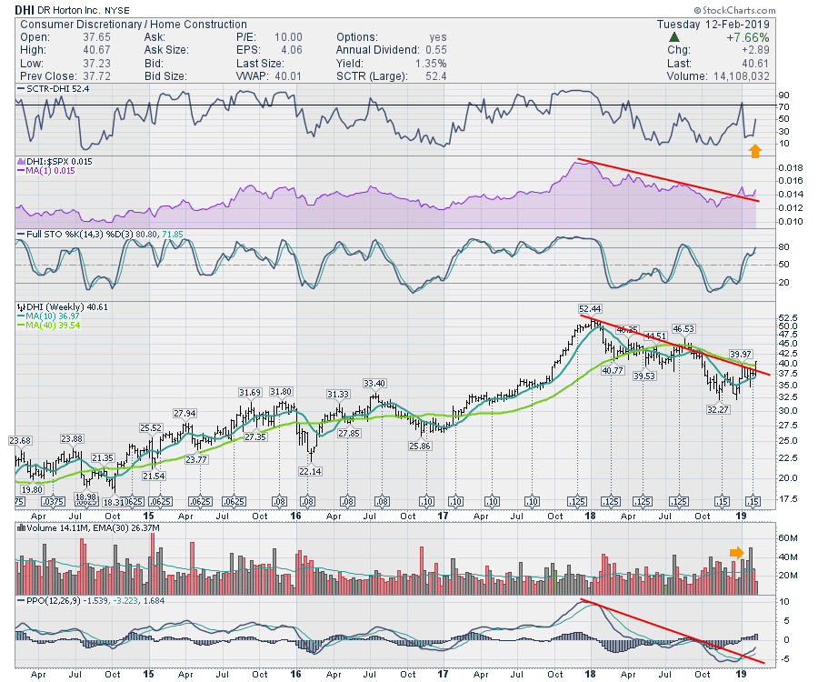This screenshot has width=818, height=682.
Task: Click the 39.97 price label
Action: pyautogui.click(x=740, y=355)
